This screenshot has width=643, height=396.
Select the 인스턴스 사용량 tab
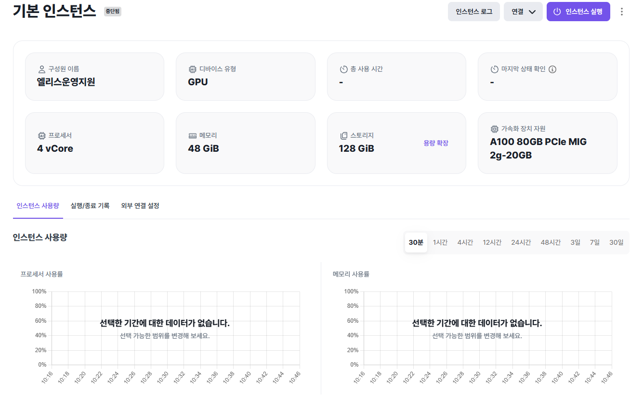coord(38,206)
